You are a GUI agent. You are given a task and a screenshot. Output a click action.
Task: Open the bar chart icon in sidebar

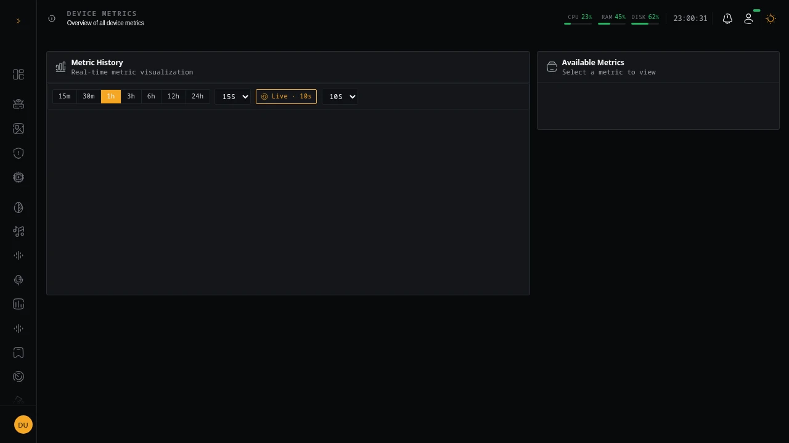click(x=18, y=304)
